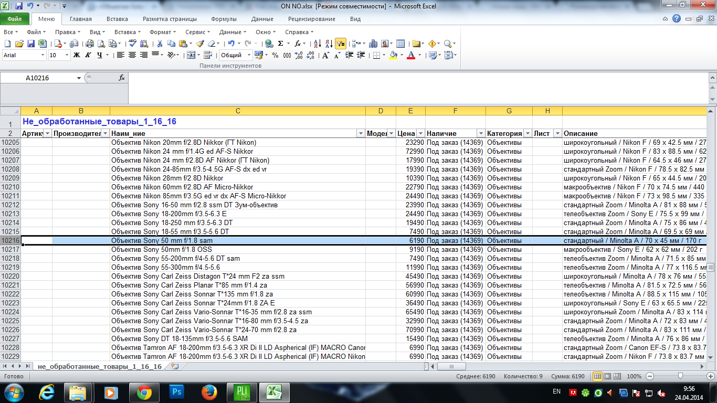Open the Name Box dropdown for A10216
717x403 pixels.
[x=79, y=78]
